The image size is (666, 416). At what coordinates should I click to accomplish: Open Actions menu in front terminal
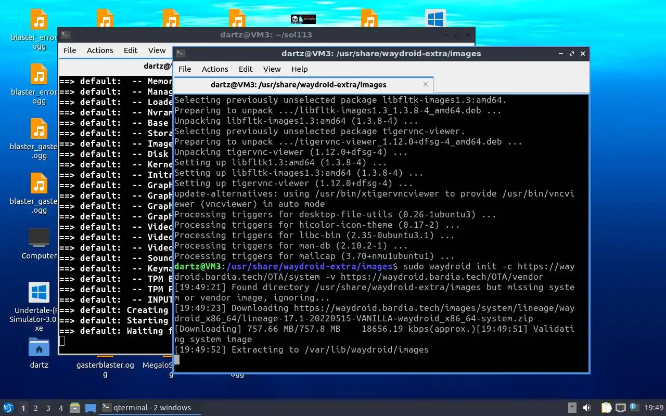215,69
